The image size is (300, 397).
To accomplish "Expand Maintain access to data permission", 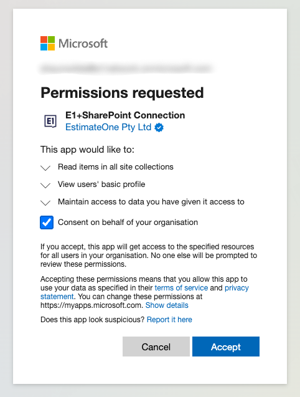I will tap(45, 203).
